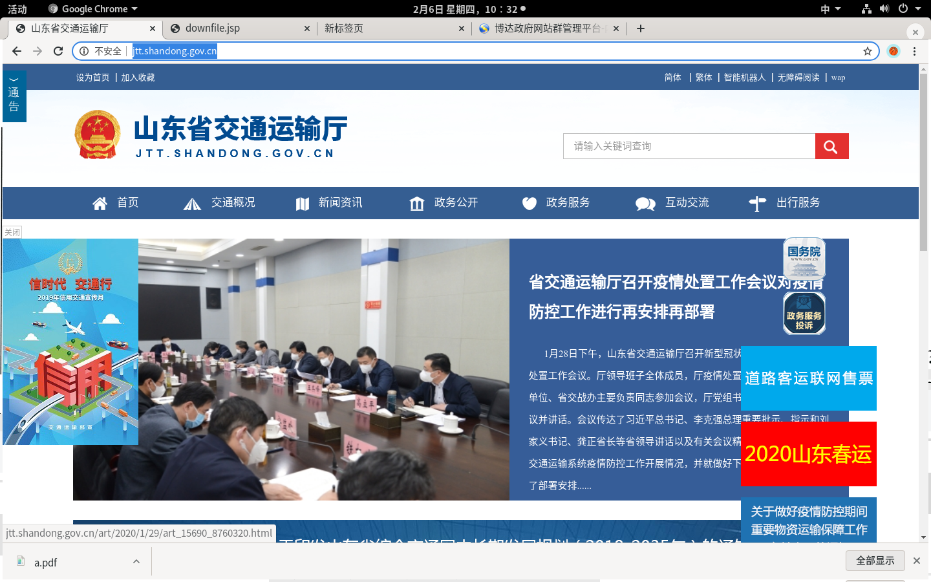
Task: Bookmark this page with the star icon
Action: (x=867, y=51)
